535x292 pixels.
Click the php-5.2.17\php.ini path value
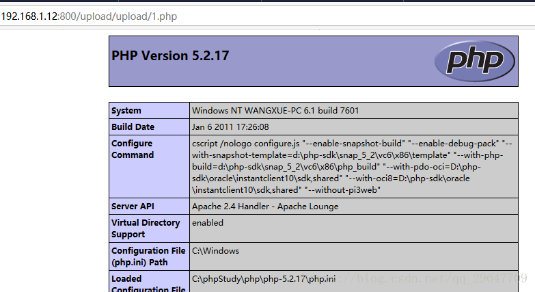[x=264, y=279]
